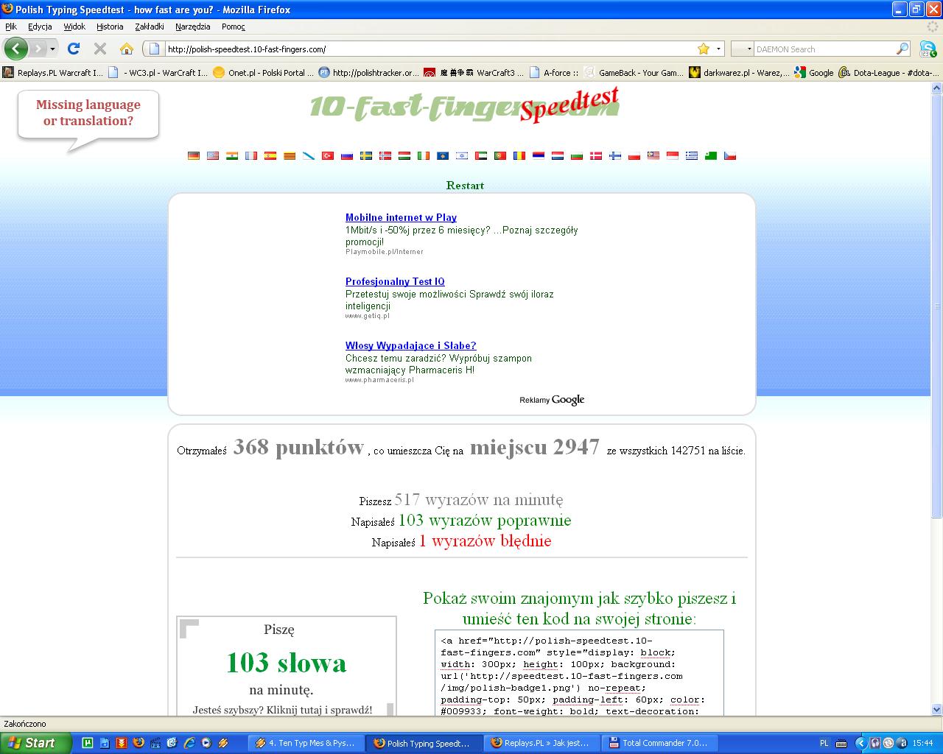The width and height of the screenshot is (943, 754).
Task: Click the page's vertical scrollbar thumb
Action: point(937,306)
